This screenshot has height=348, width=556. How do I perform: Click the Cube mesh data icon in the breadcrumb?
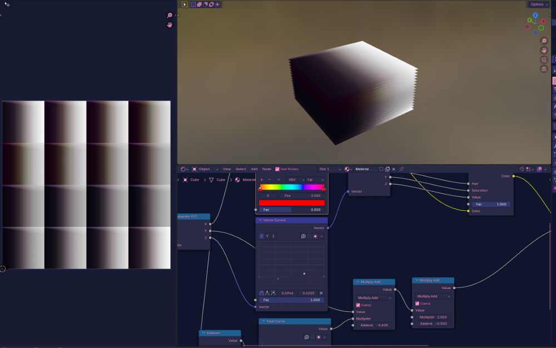click(211, 180)
